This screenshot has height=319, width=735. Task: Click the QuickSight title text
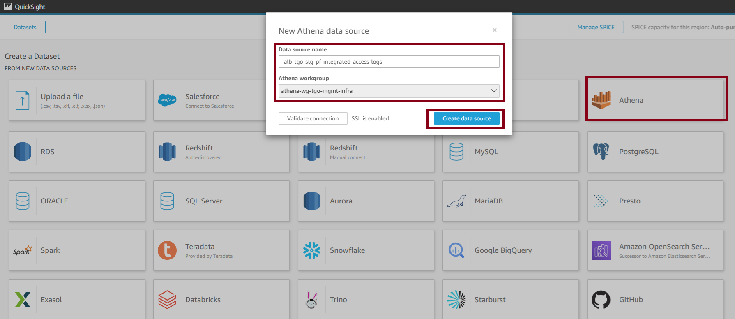coord(30,7)
